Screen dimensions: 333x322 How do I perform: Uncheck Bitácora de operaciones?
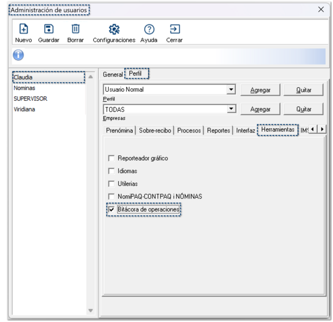tap(112, 210)
